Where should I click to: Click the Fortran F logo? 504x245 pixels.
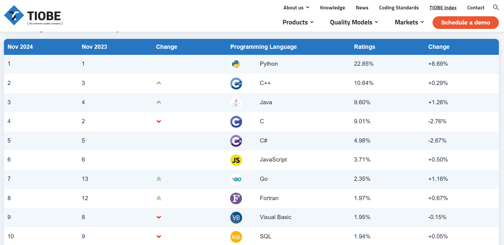236,198
